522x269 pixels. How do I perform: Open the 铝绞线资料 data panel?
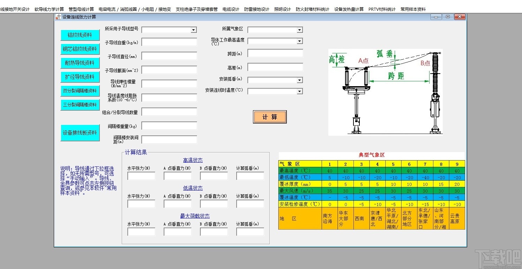click(80, 35)
